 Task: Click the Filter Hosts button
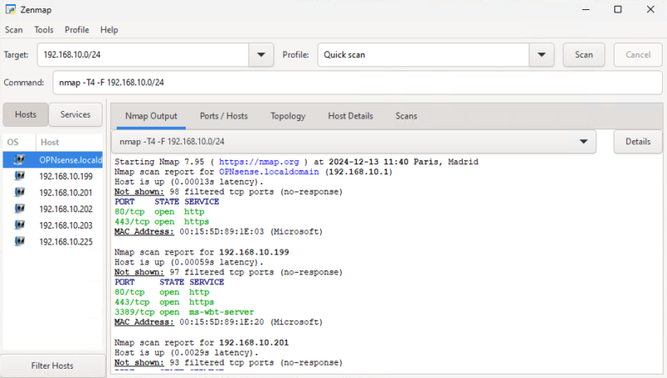[x=52, y=365]
